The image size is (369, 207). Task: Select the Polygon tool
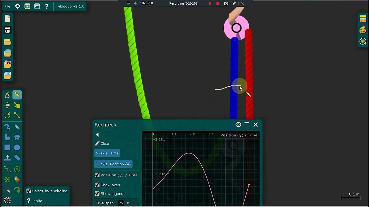point(7,137)
